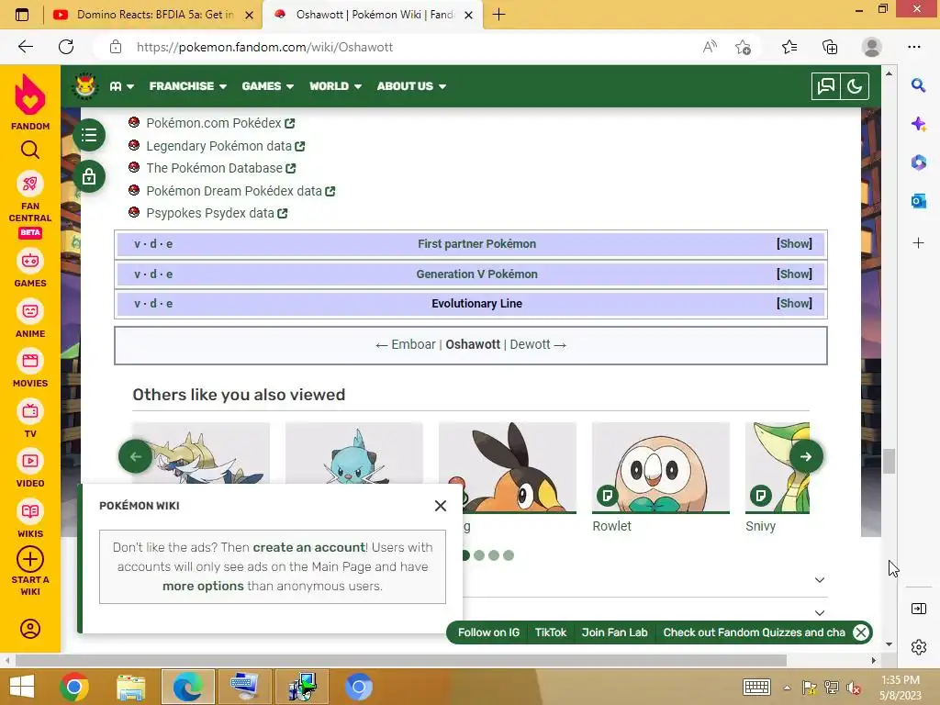Screen dimensions: 940x705
Task: Open Pokémon Dream Pokédex data link
Action: [x=241, y=191]
